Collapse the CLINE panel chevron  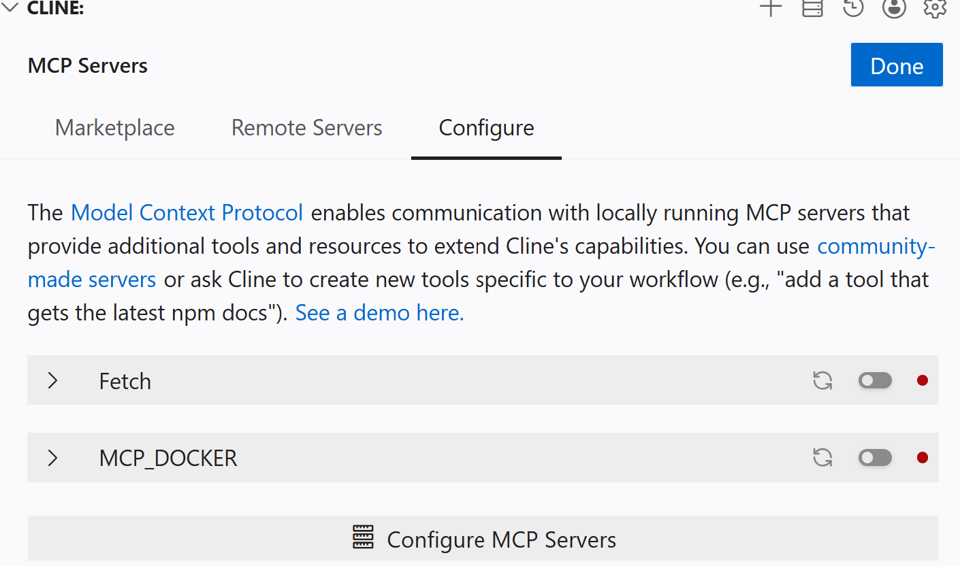(10, 8)
